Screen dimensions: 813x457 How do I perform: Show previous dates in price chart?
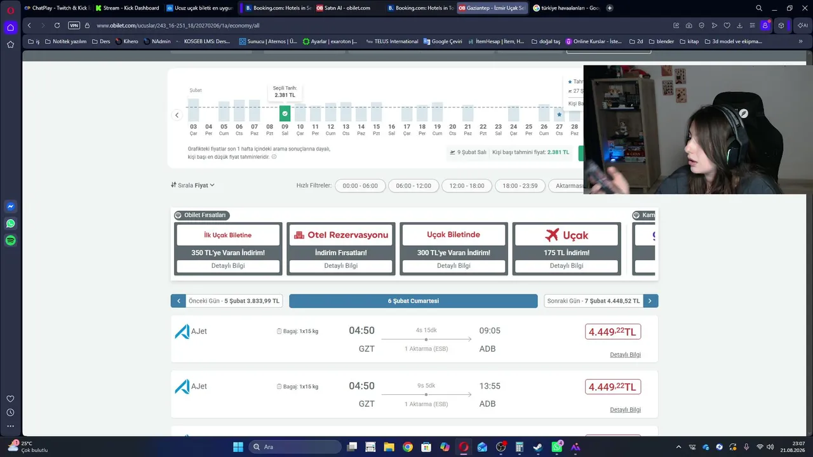click(177, 115)
